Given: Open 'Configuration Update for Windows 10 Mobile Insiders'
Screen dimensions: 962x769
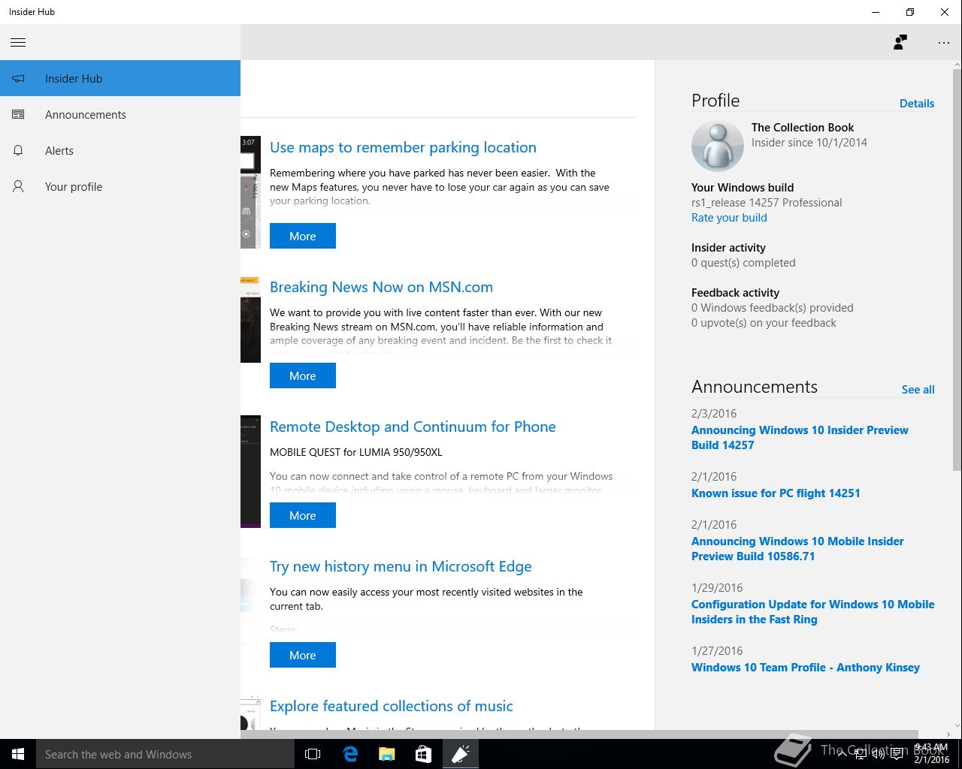Looking at the screenshot, I should [x=812, y=612].
